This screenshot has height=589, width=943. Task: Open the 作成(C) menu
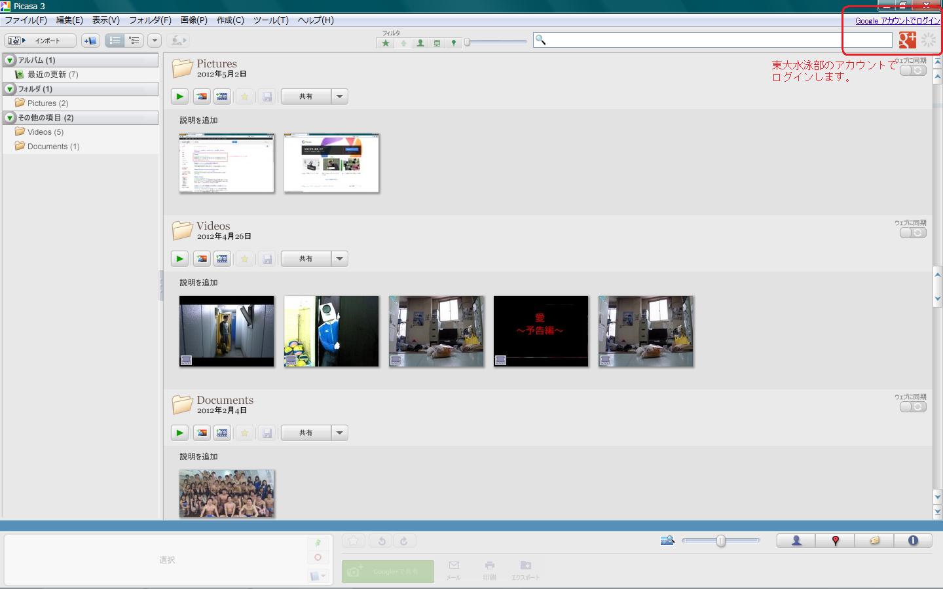click(x=230, y=20)
